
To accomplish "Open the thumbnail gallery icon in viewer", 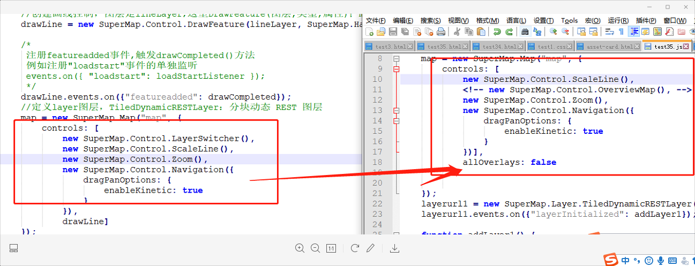I will click(x=14, y=248).
